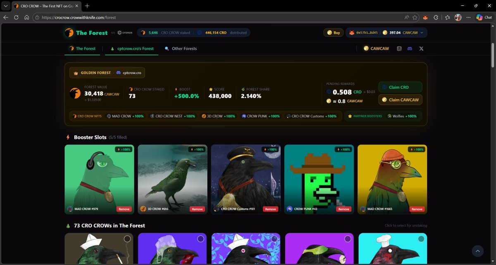Screen dimensions: 496x265
Task: Click the cronos network logo
Action: click(x=125, y=33)
